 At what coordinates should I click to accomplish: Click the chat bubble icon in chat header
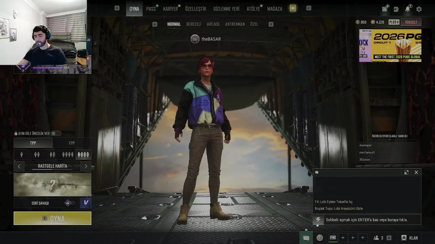317,172
